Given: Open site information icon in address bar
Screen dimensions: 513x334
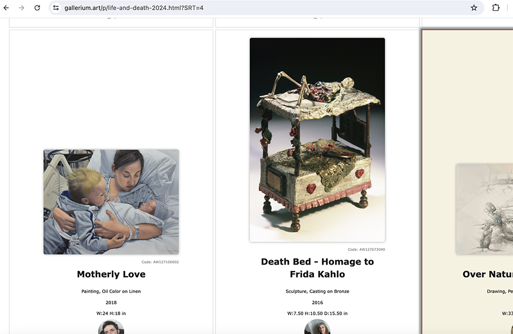Looking at the screenshot, I should pos(56,8).
